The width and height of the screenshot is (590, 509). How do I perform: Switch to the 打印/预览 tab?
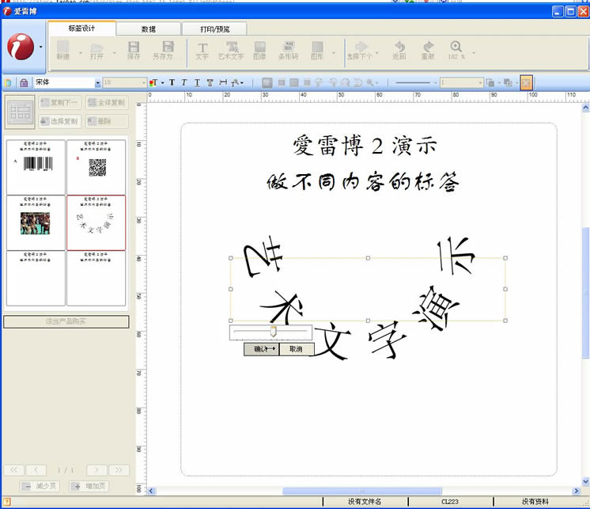[x=214, y=29]
